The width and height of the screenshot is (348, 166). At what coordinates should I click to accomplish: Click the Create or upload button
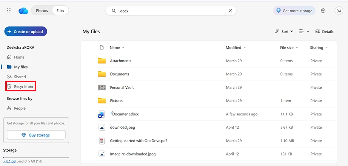26,32
